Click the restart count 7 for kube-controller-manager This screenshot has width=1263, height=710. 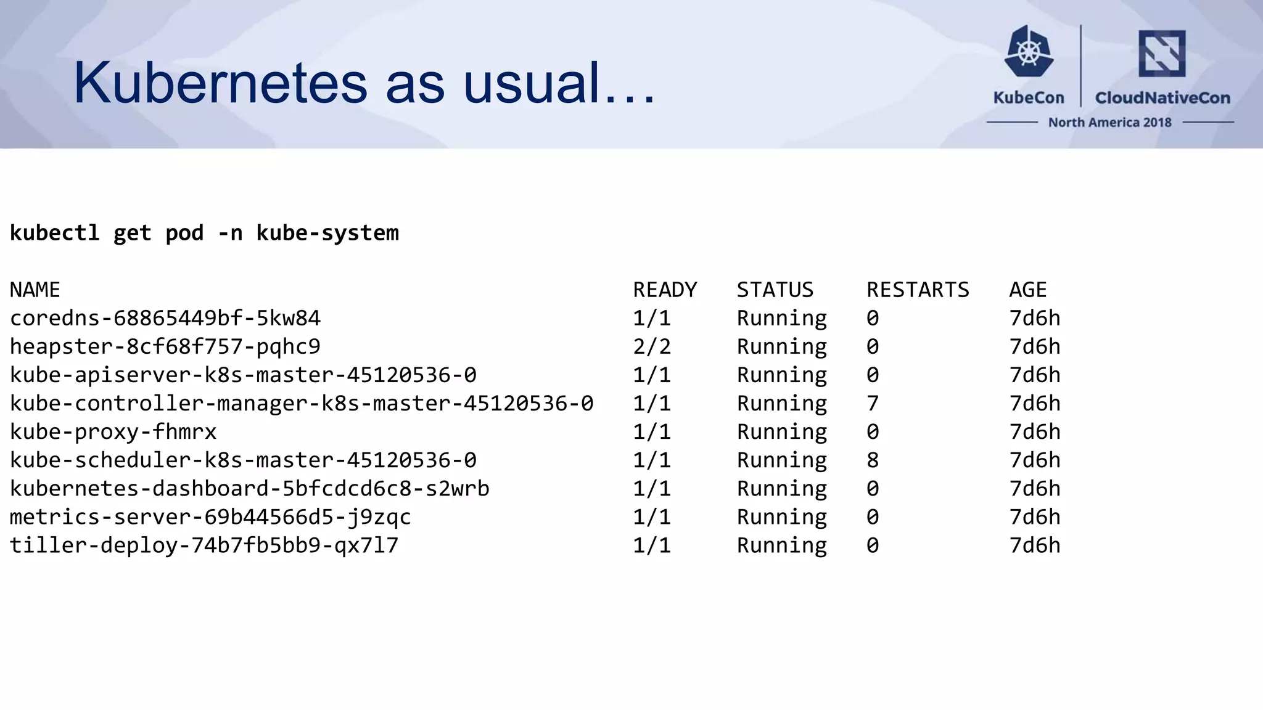click(873, 403)
